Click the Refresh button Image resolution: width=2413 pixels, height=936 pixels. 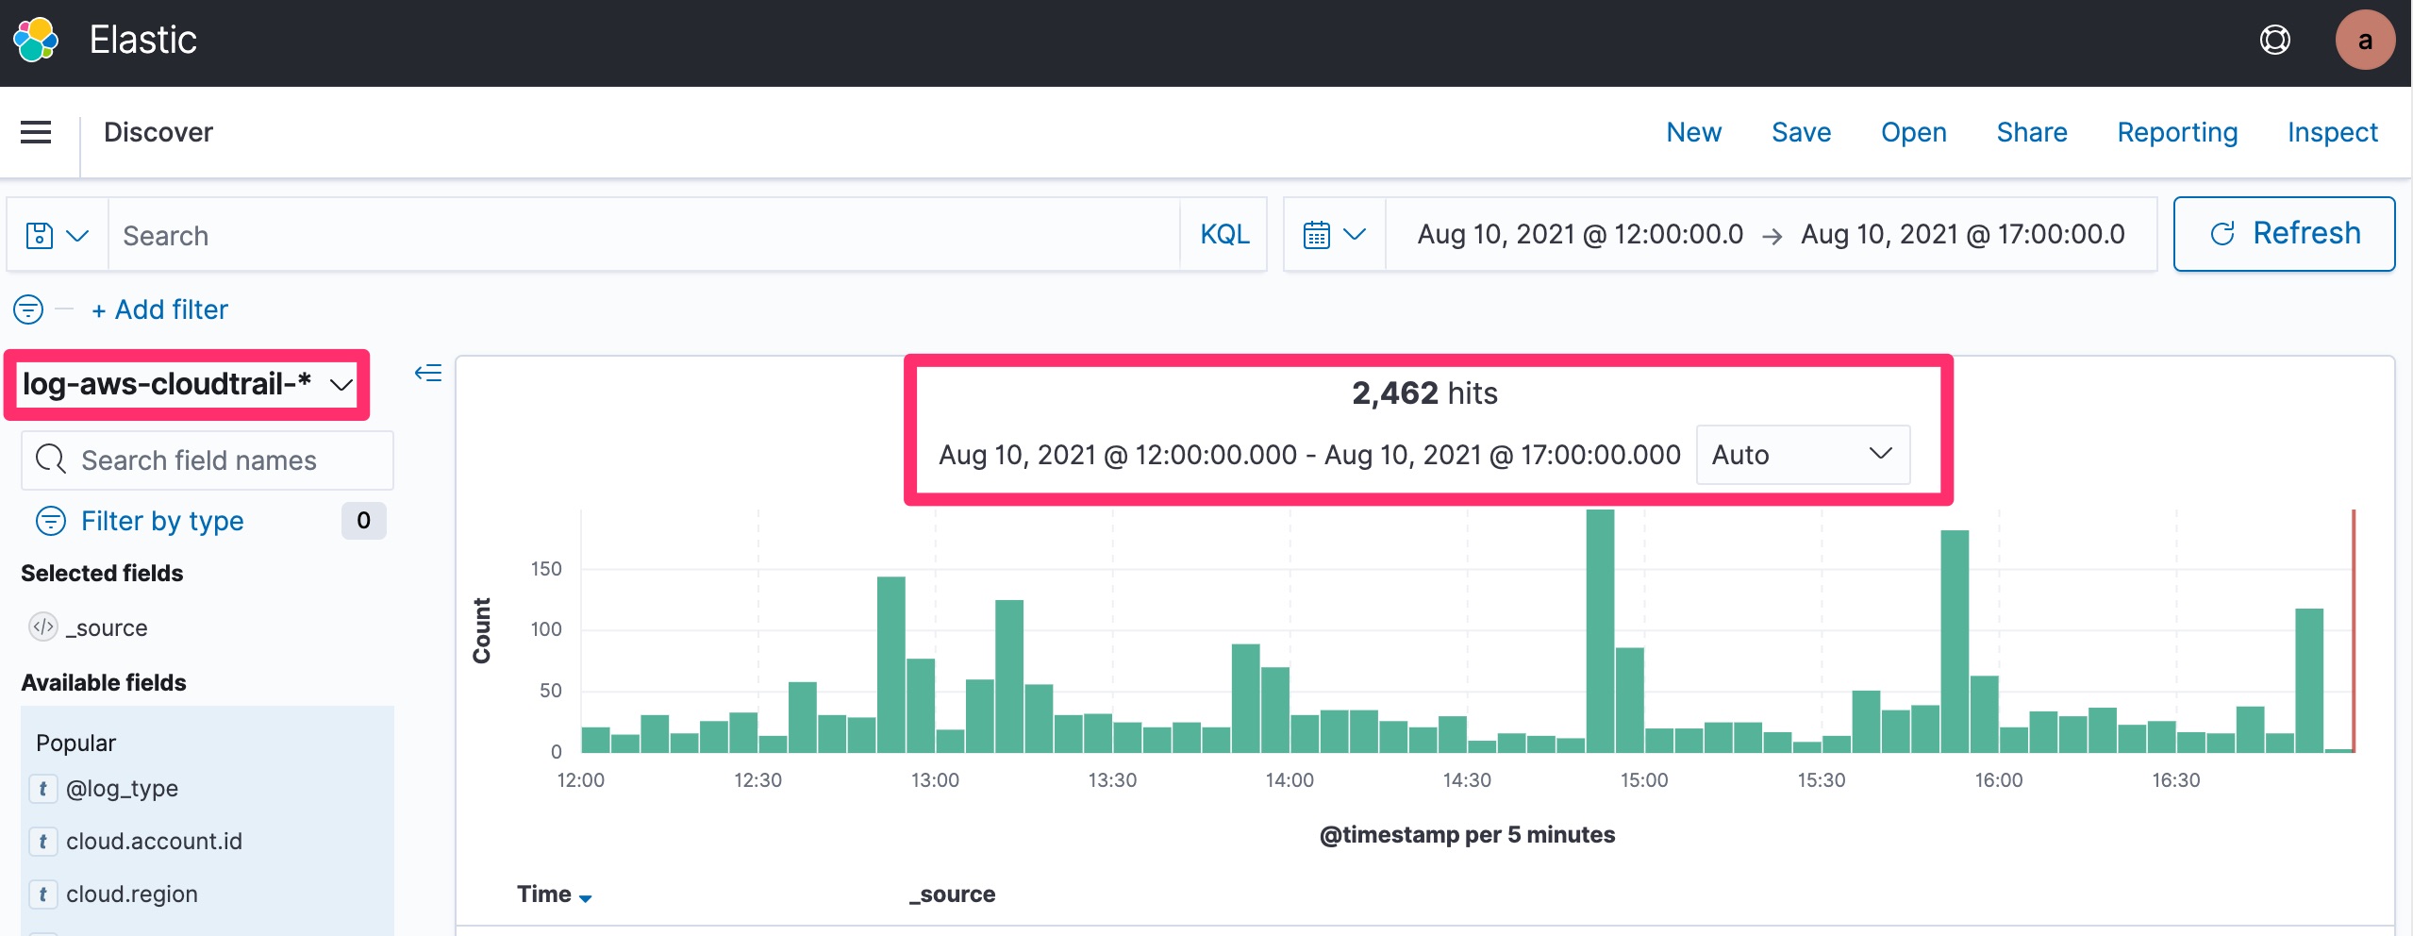[2284, 233]
